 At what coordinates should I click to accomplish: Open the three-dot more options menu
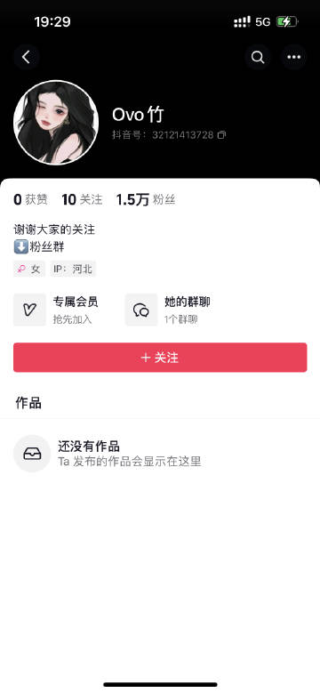(294, 57)
